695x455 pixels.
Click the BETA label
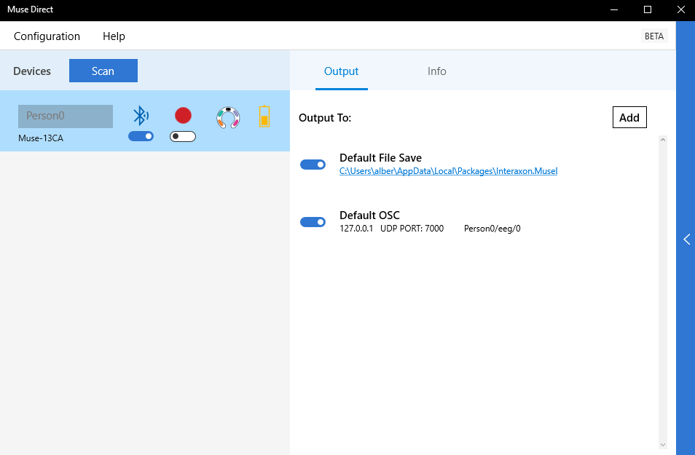pos(654,36)
